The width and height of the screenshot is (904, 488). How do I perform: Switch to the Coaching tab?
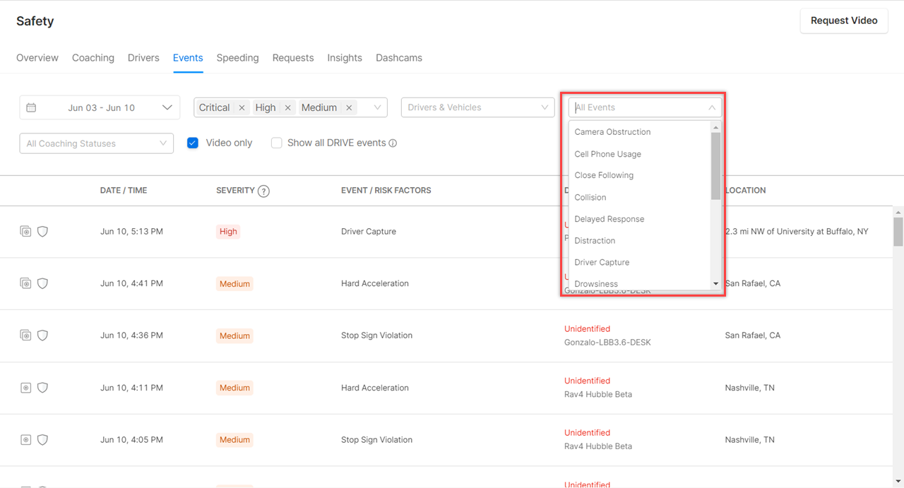tap(93, 58)
